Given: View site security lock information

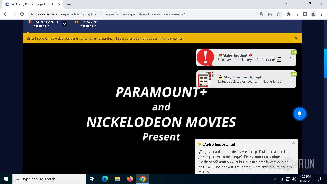Looking at the screenshot, I should tap(32, 14).
